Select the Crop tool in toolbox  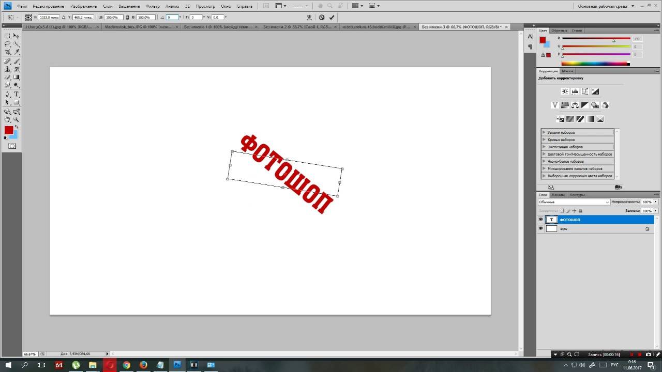8,52
